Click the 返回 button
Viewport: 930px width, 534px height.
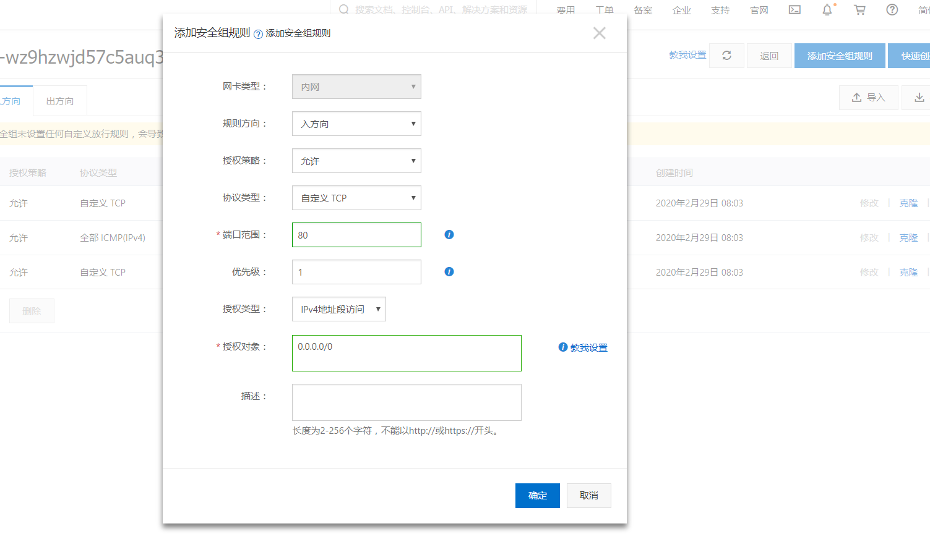click(769, 56)
